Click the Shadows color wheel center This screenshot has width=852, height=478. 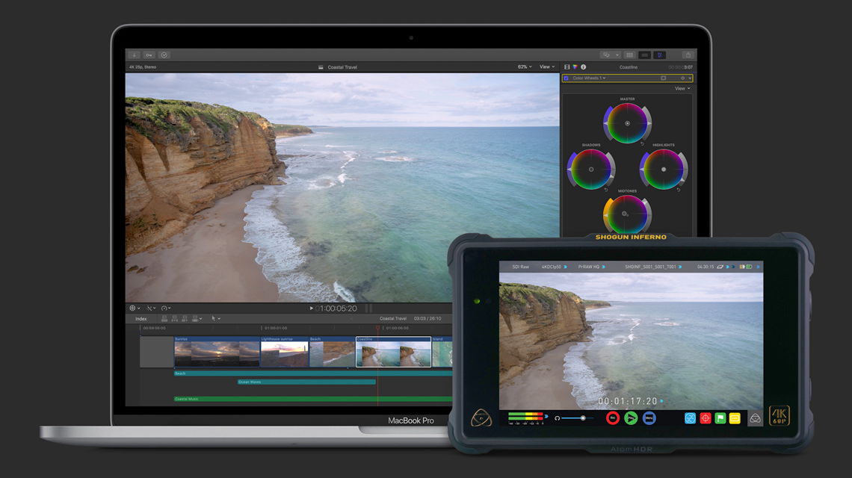click(591, 170)
